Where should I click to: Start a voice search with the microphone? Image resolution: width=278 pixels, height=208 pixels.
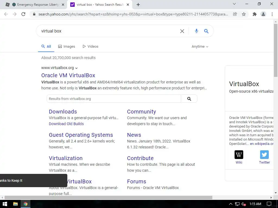(197, 31)
